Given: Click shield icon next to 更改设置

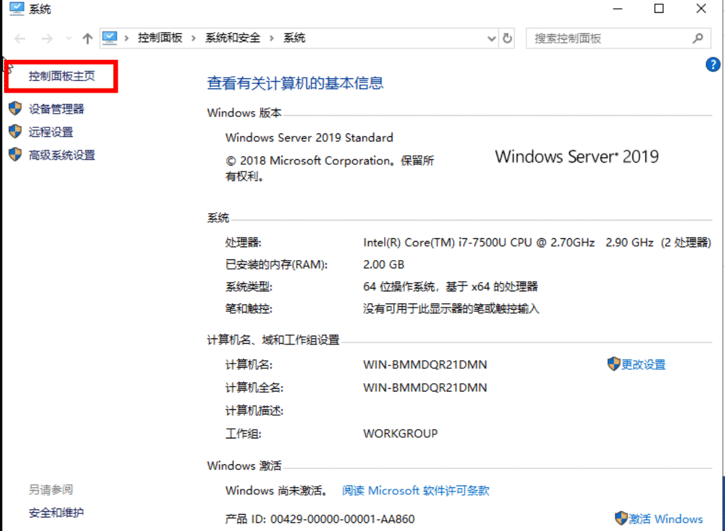Looking at the screenshot, I should (613, 364).
